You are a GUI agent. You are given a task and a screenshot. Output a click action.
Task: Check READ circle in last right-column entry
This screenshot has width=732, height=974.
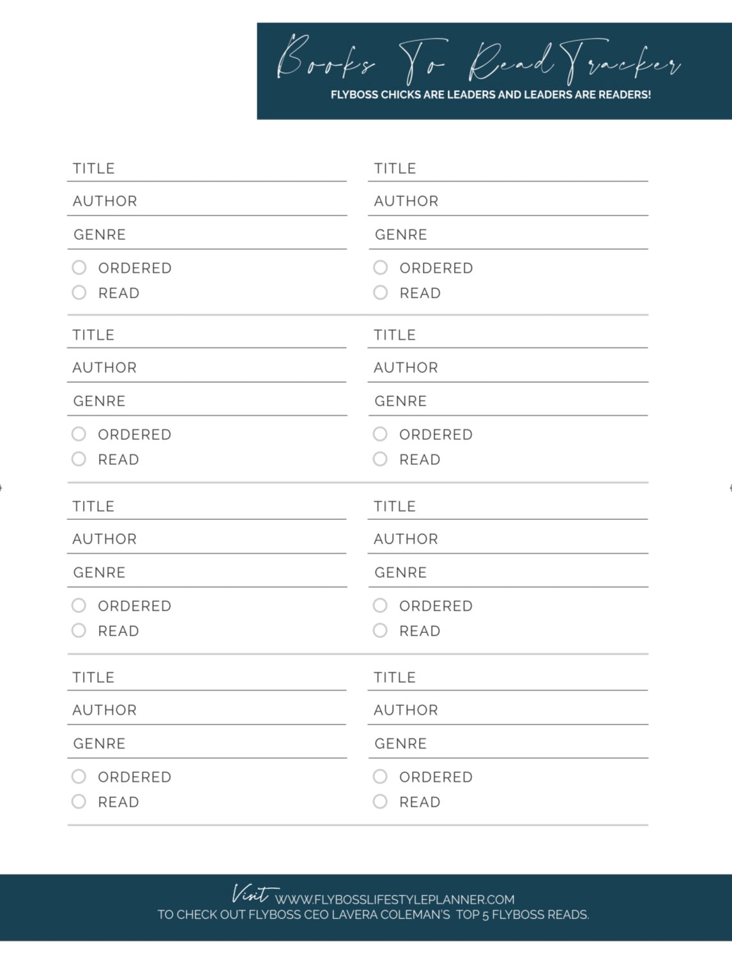coord(381,802)
